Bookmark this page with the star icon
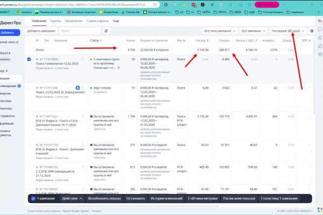Image resolution: width=323 pixels, height=215 pixels. (155, 4)
